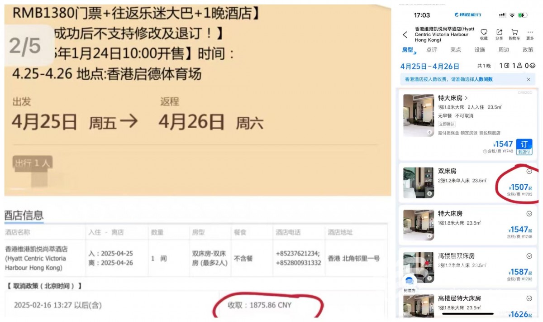Switch to the 亮点 tab
The image size is (543, 322).
tap(456, 50)
